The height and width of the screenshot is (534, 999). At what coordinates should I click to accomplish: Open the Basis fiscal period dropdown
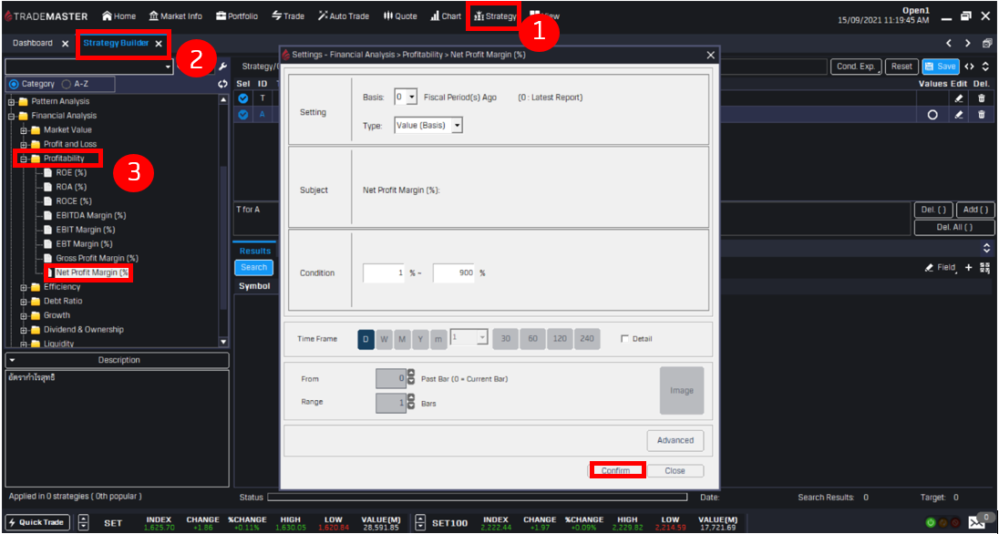406,97
